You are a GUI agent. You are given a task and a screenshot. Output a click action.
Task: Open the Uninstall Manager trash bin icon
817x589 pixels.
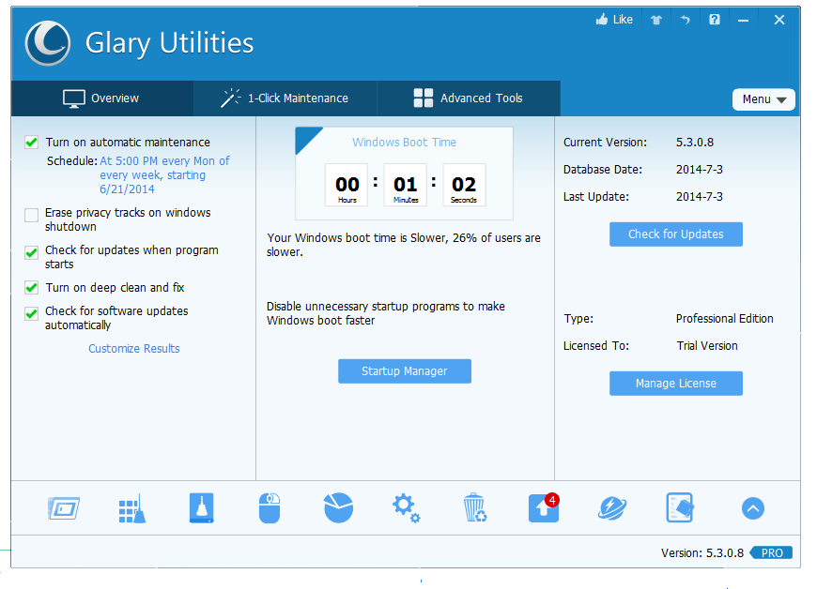[474, 507]
